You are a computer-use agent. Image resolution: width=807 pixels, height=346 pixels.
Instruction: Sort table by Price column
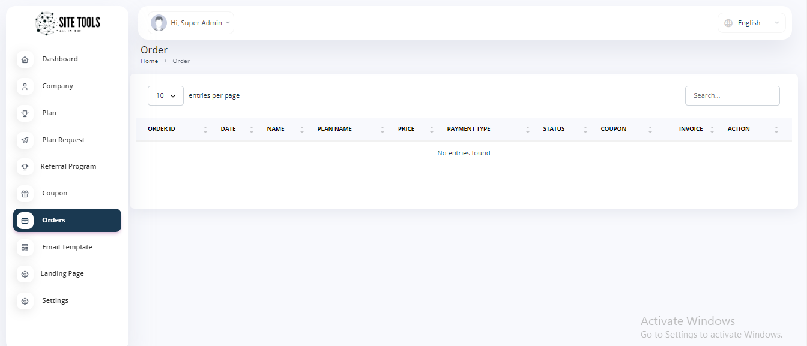pos(406,129)
